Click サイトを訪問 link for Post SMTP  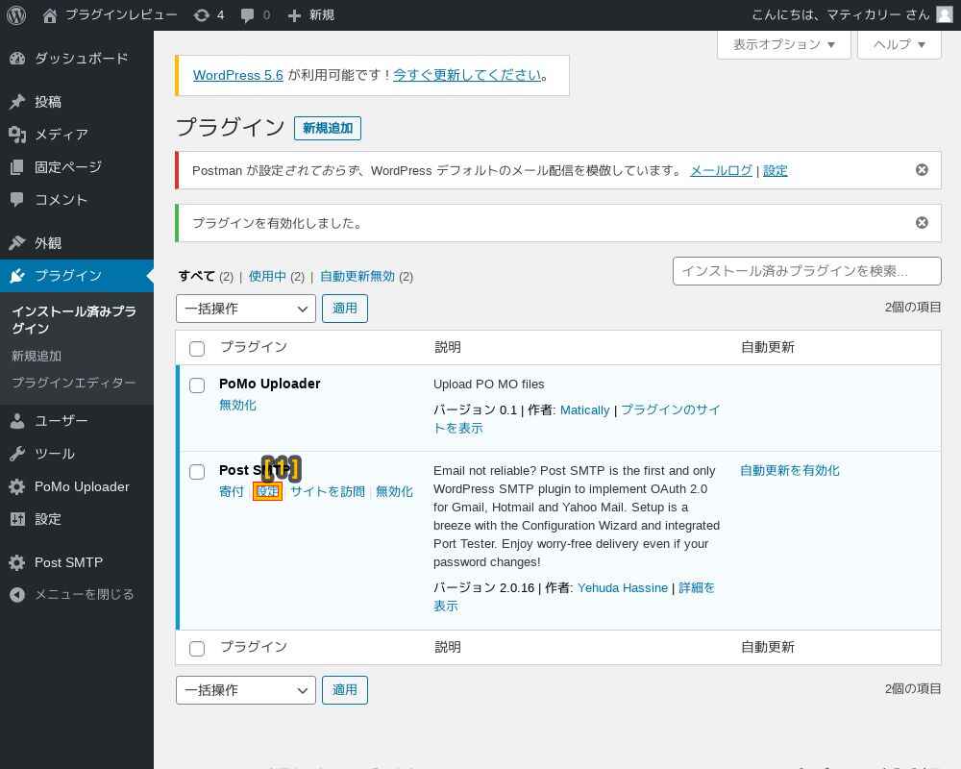[328, 491]
